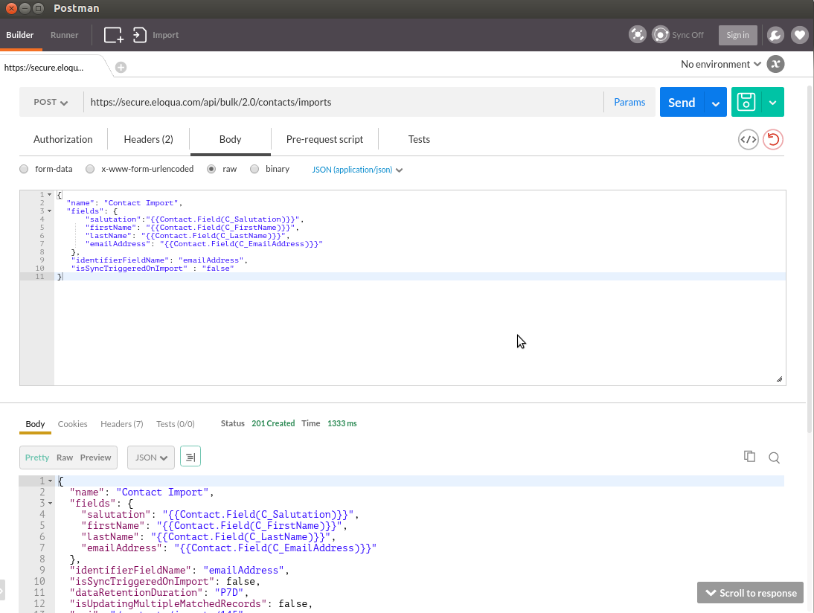The width and height of the screenshot is (814, 613).
Task: Click the generate code snippet icon
Action: (x=748, y=139)
